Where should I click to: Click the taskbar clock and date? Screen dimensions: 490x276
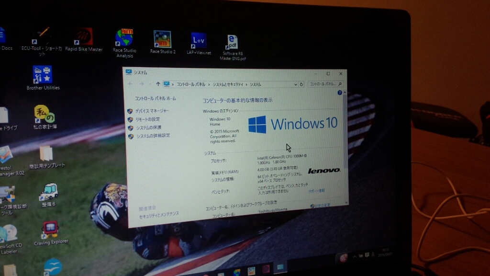[x=385, y=252]
